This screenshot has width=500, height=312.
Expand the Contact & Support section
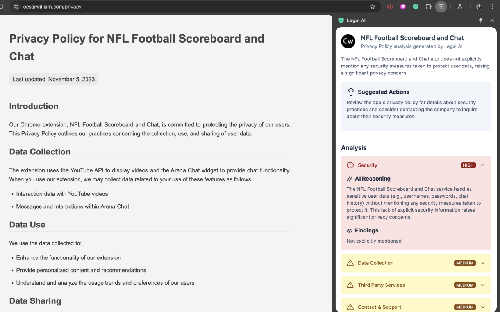[483, 307]
